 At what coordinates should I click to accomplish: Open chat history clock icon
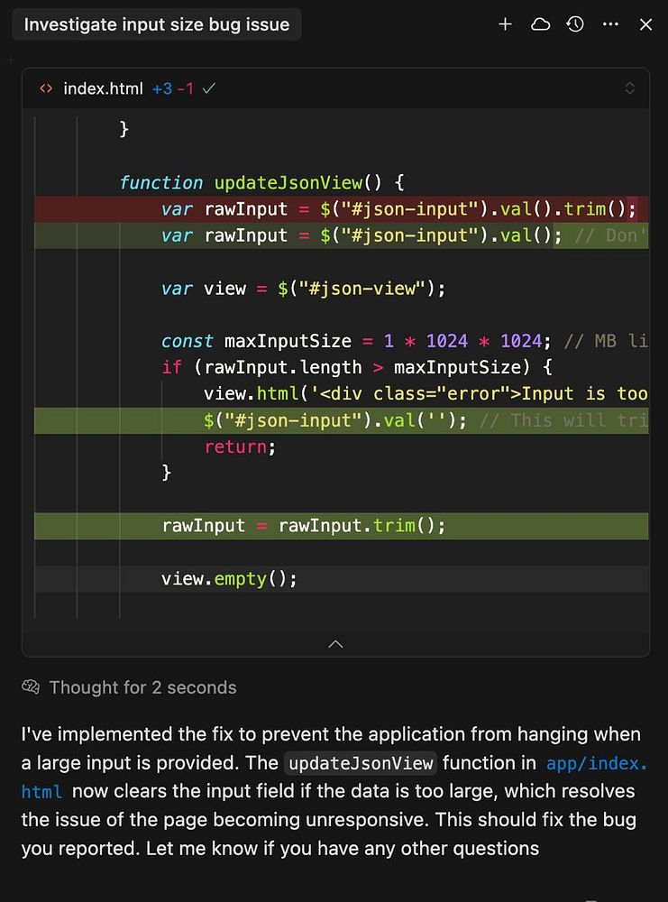coord(575,24)
